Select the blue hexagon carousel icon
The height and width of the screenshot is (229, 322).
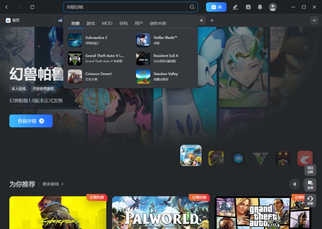[x=238, y=158]
